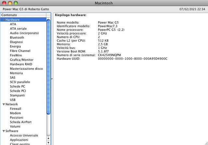Open the Posizioni section

[x=17, y=118]
